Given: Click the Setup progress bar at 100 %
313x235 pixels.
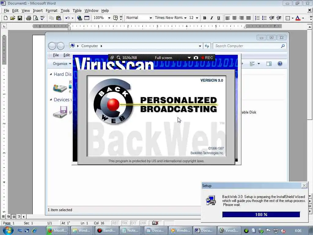Looking at the screenshot, I should point(261,214).
